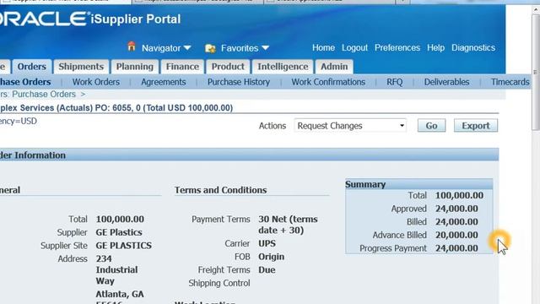Click the FOB value Origin

[272, 257]
